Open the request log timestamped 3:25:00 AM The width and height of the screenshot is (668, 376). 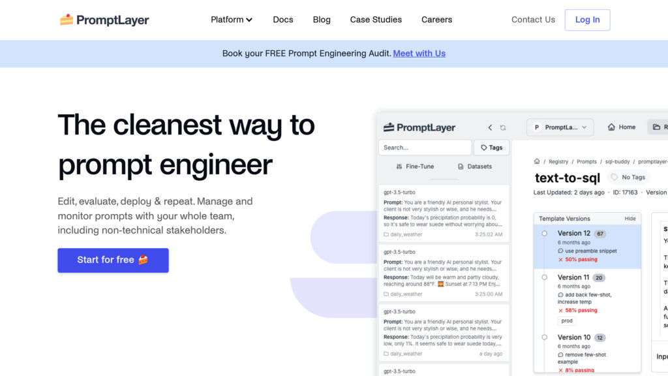(x=444, y=273)
